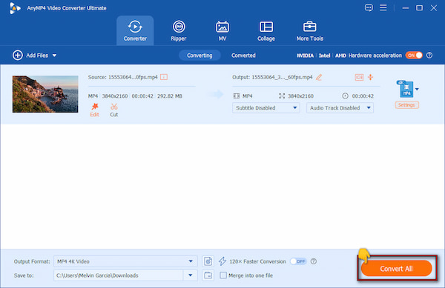Open the hamburger menu icon
Screen dimensions: 445x288
383,7
